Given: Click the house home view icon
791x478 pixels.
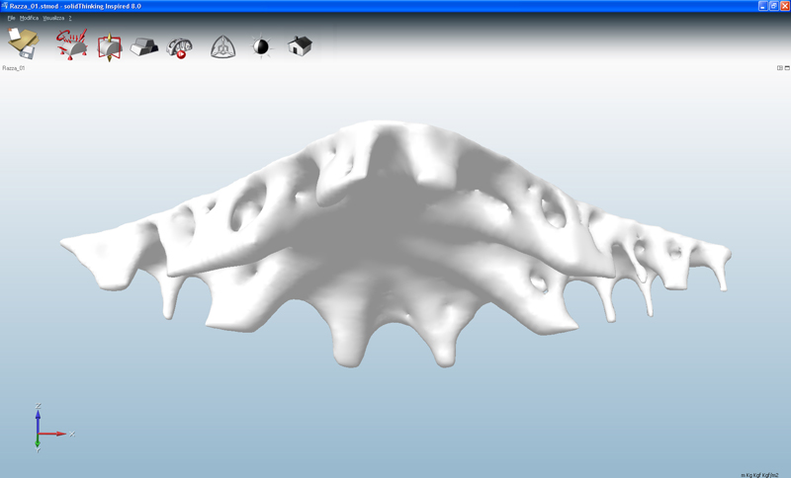Looking at the screenshot, I should 300,45.
